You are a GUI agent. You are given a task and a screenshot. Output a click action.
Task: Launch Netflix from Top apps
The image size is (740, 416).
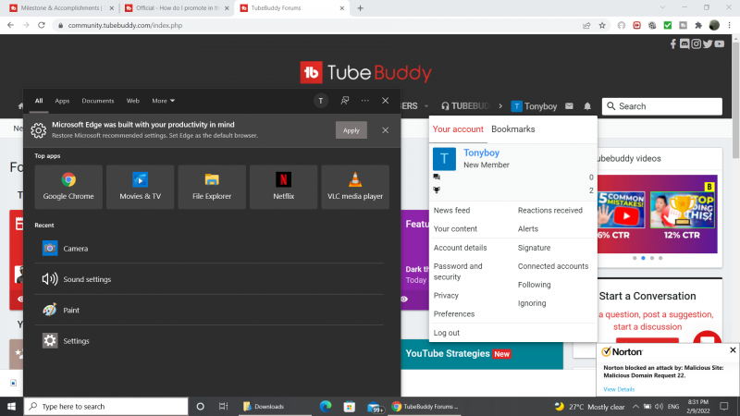coord(284,186)
